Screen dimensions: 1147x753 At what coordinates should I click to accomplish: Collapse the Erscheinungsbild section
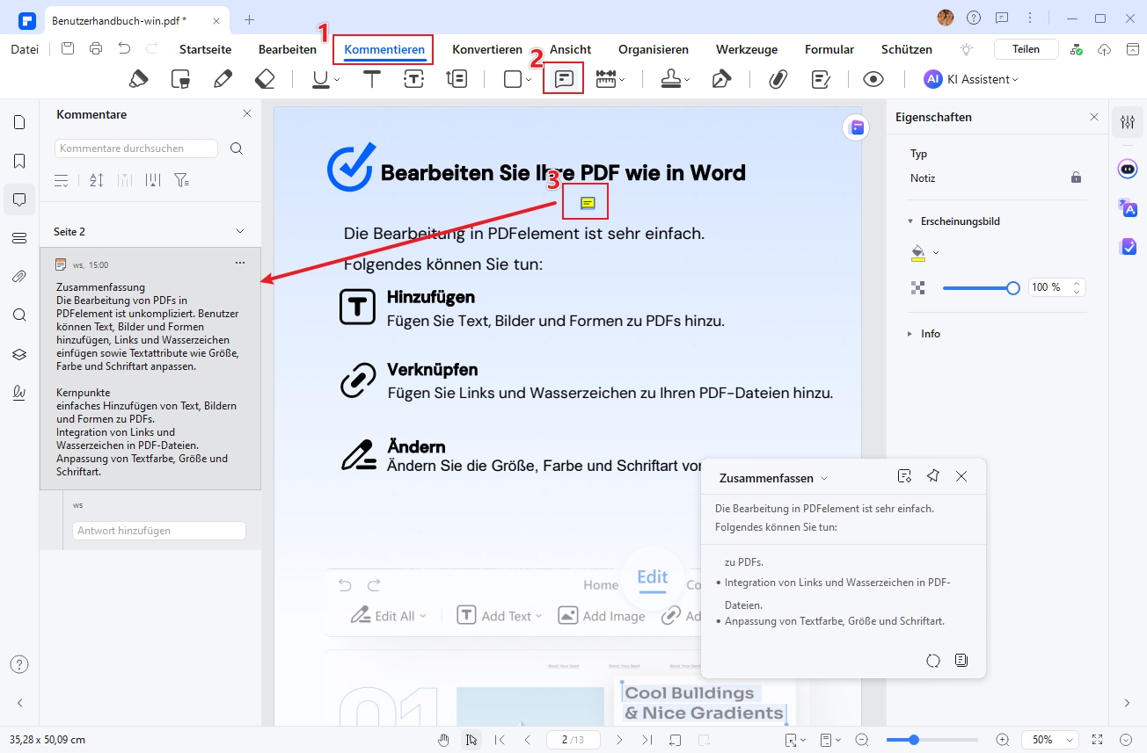(x=910, y=221)
